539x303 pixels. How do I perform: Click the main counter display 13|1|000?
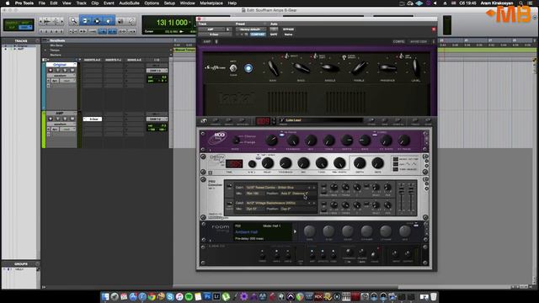(x=172, y=23)
